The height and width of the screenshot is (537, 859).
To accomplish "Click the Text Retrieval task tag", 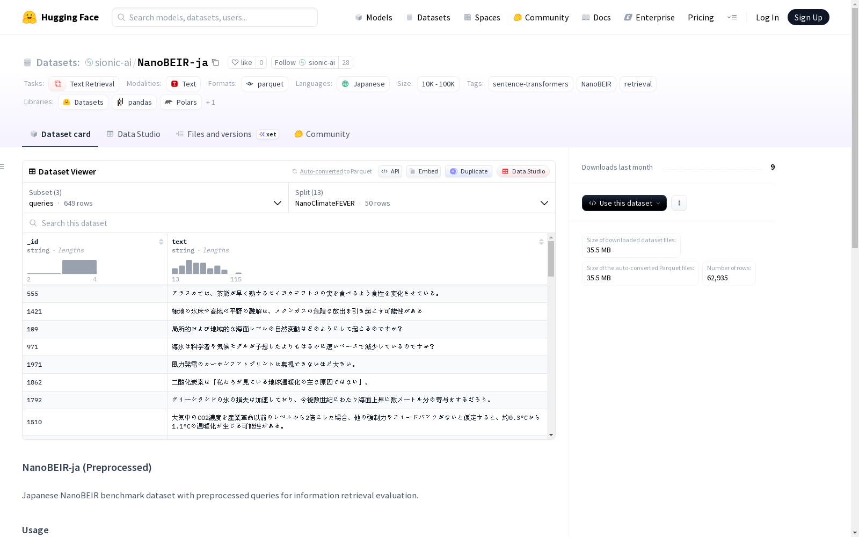I will click(x=84, y=84).
